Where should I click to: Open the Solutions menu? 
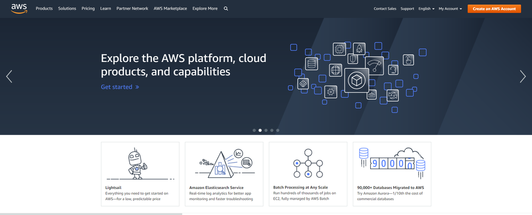(x=67, y=9)
